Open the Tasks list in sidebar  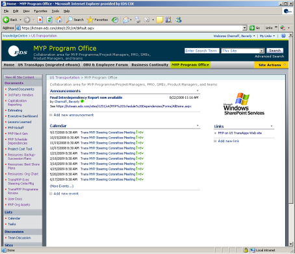[x=12, y=224]
